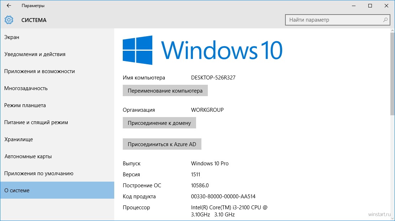Screen dimensions: 395x221
Task: Maximize the Параметры window
Action: 370,6
